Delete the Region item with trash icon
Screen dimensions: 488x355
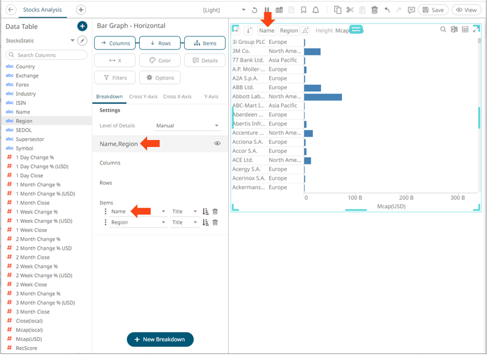215,222
